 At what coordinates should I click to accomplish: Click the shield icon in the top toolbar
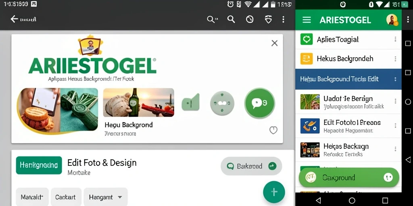click(268, 19)
